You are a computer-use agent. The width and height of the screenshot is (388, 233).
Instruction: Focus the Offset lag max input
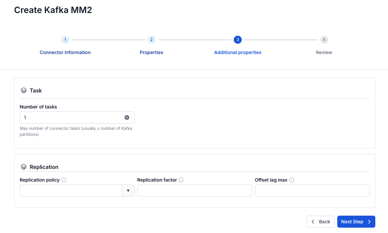[x=312, y=191]
